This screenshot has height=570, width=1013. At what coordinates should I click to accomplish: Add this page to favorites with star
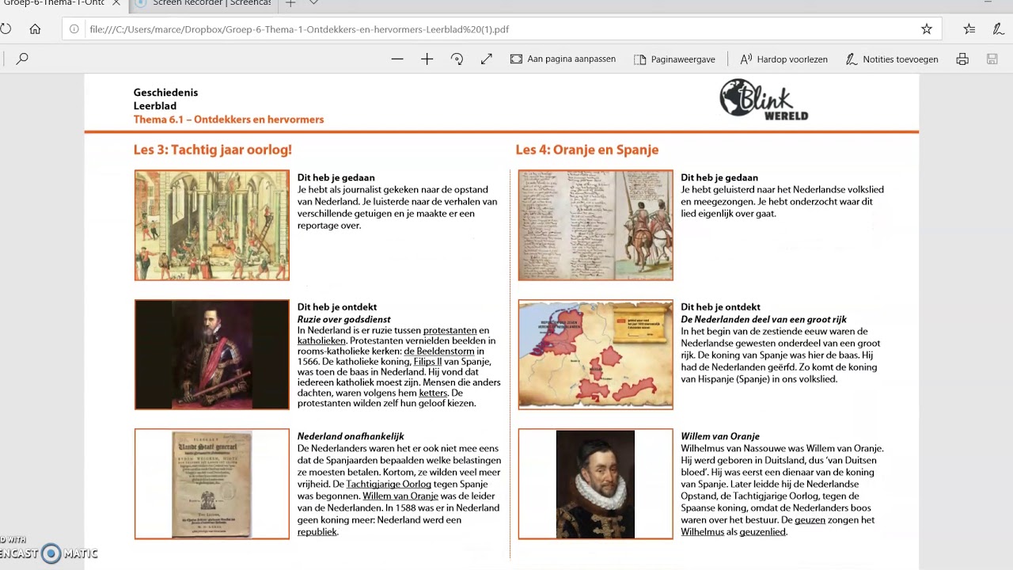927,29
